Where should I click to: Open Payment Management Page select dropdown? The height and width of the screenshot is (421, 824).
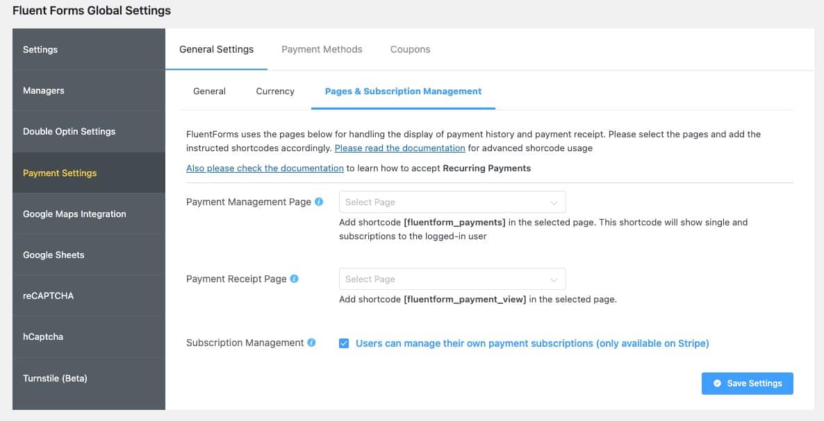452,202
